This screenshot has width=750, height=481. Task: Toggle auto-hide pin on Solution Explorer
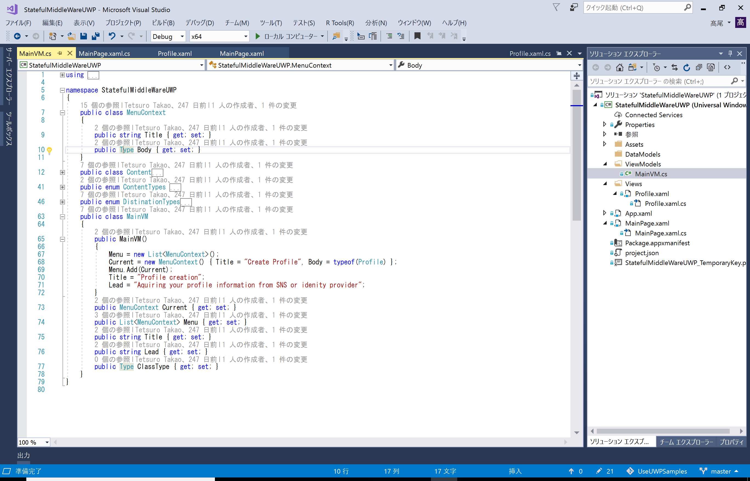(730, 53)
